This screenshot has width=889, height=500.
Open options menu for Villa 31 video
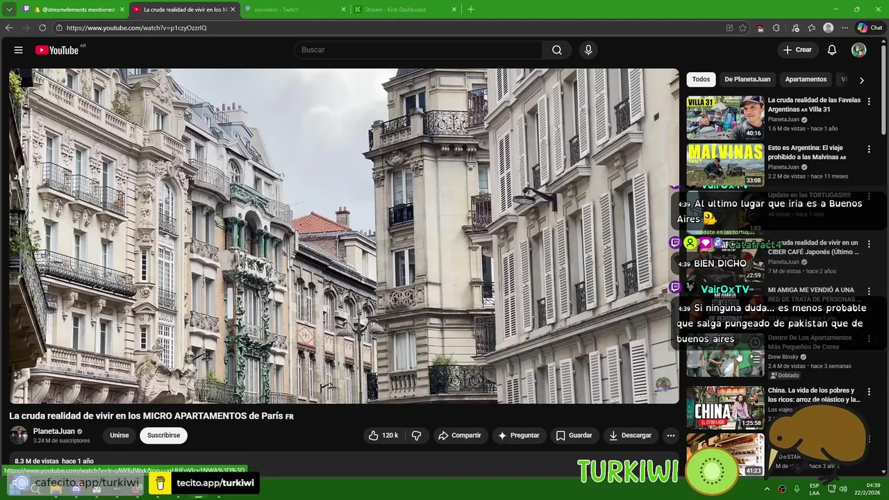pos(868,101)
